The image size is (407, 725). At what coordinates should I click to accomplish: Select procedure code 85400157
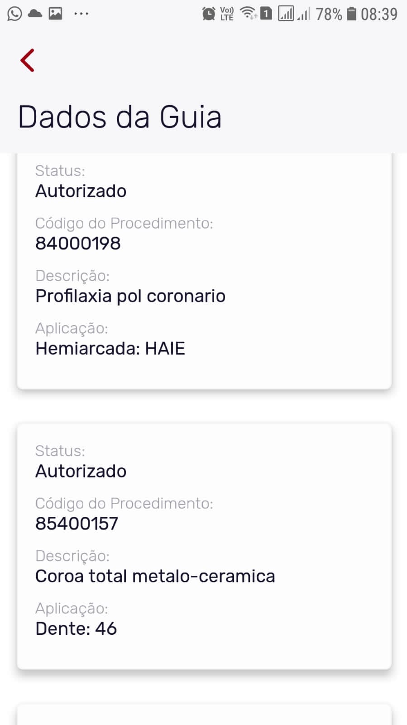point(77,524)
